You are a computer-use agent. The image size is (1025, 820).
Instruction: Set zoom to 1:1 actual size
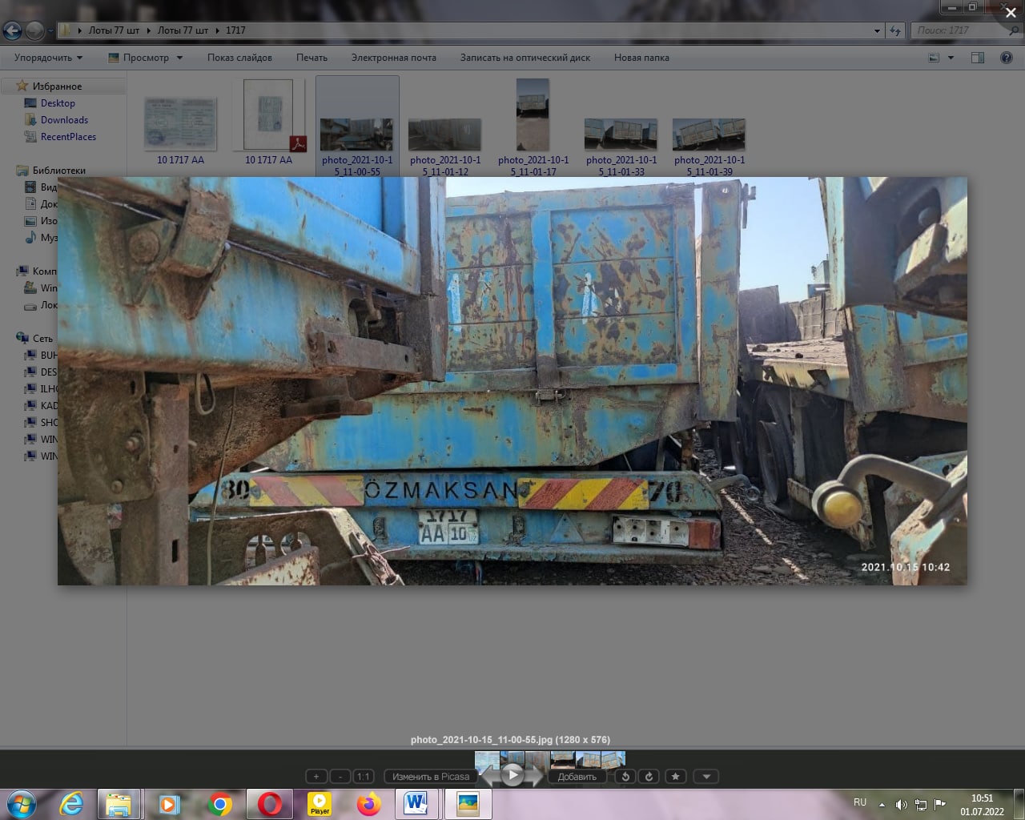364,776
